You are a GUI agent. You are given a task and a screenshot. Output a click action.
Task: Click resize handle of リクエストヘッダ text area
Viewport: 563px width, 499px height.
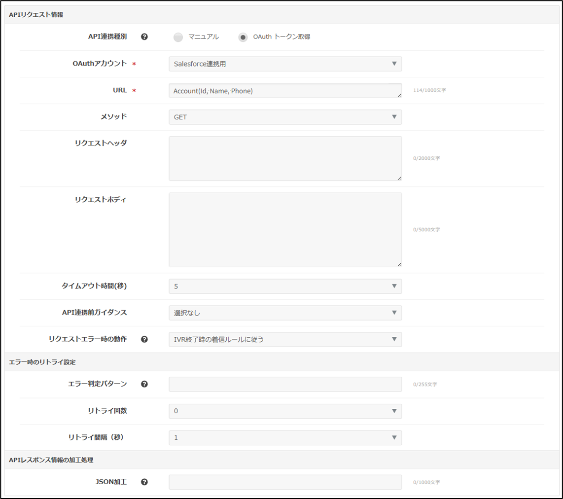tap(399, 178)
